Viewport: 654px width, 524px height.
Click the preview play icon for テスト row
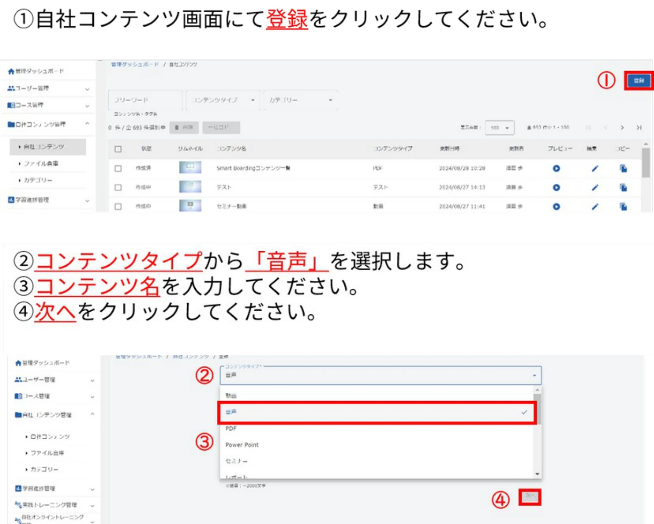pyautogui.click(x=556, y=187)
